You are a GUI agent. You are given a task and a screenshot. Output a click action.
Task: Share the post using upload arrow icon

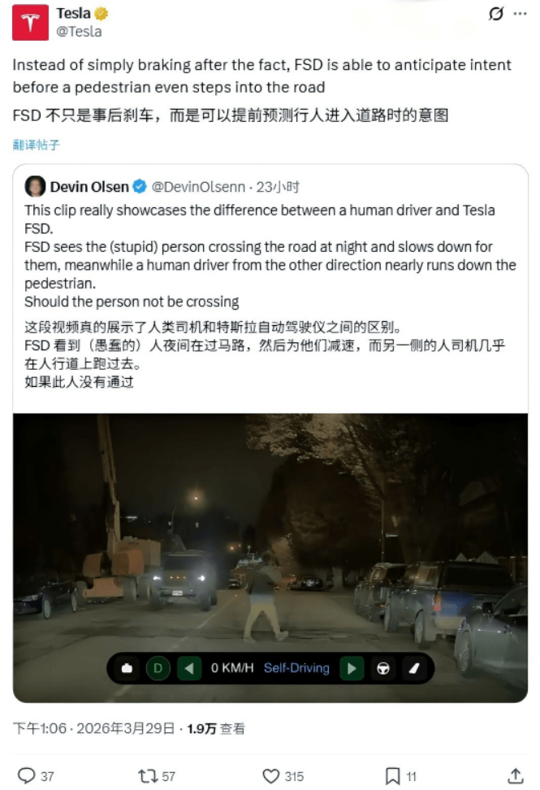pyautogui.click(x=516, y=776)
